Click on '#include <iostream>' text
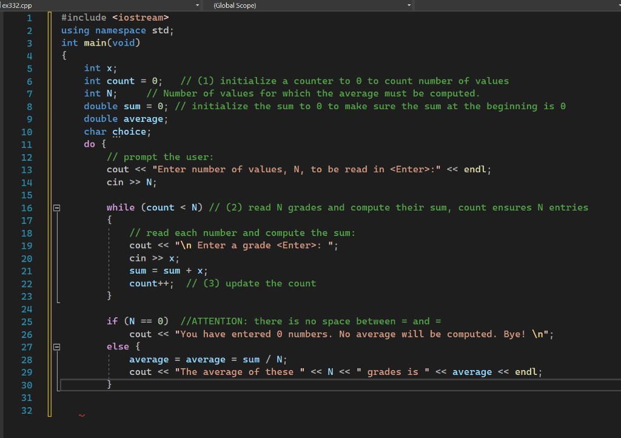621x438 pixels. click(115, 18)
